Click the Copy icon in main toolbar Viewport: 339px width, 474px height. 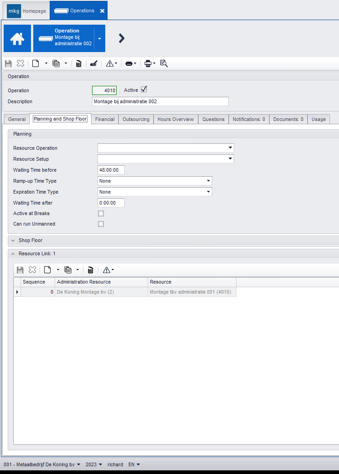point(56,63)
